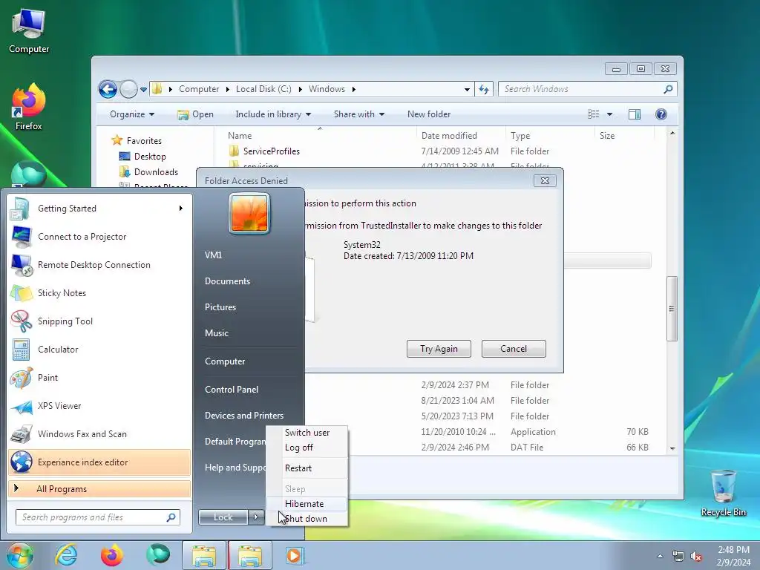Choose Switch user from power menu

tap(307, 433)
